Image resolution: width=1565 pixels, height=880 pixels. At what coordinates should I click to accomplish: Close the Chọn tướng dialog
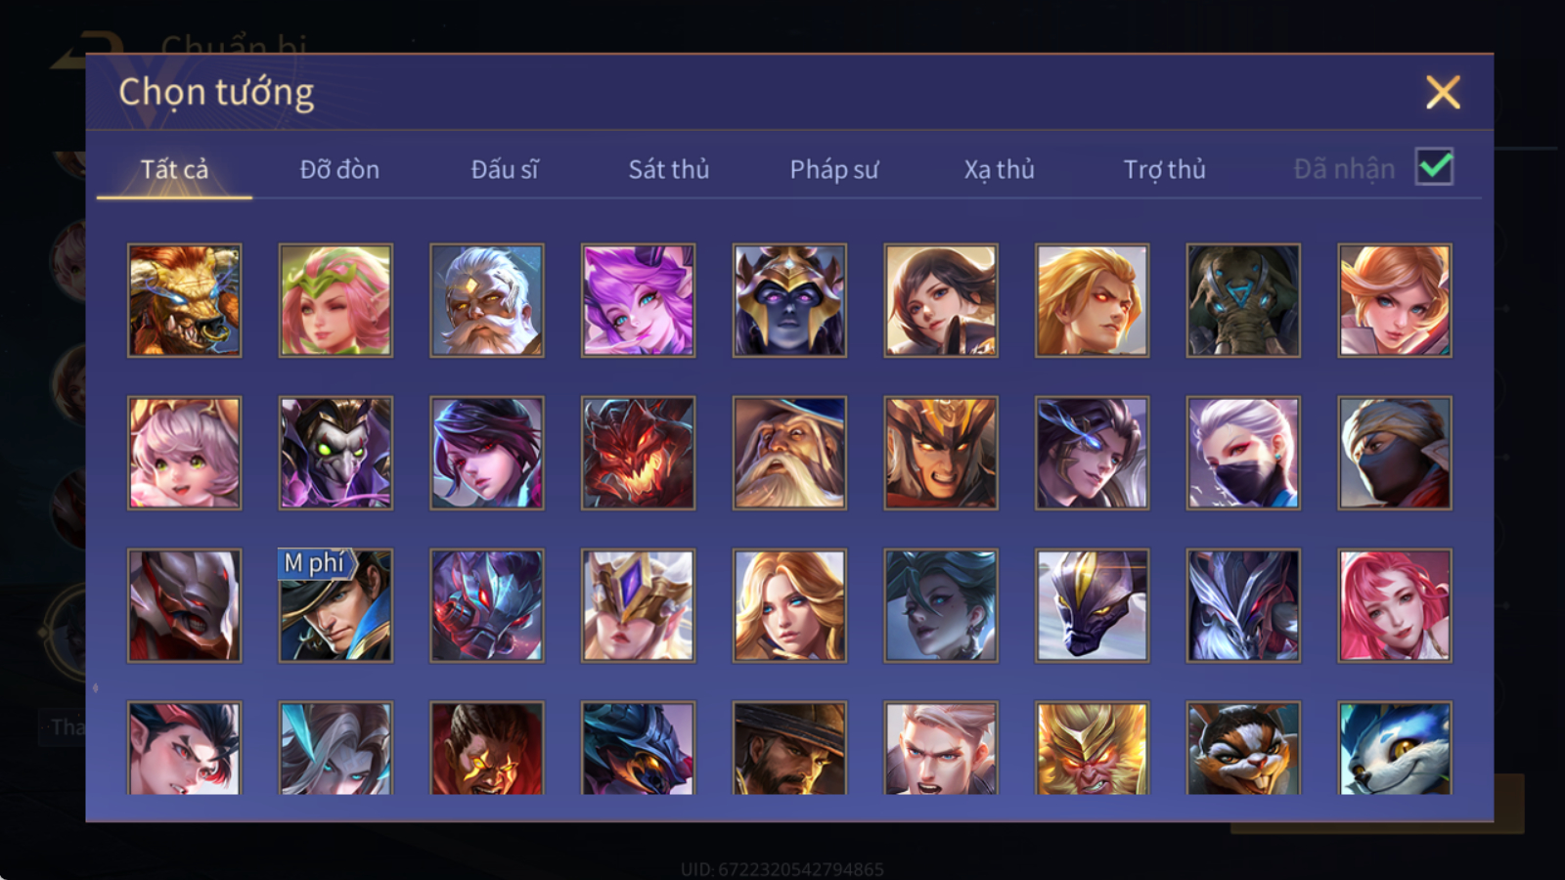pyautogui.click(x=1443, y=92)
